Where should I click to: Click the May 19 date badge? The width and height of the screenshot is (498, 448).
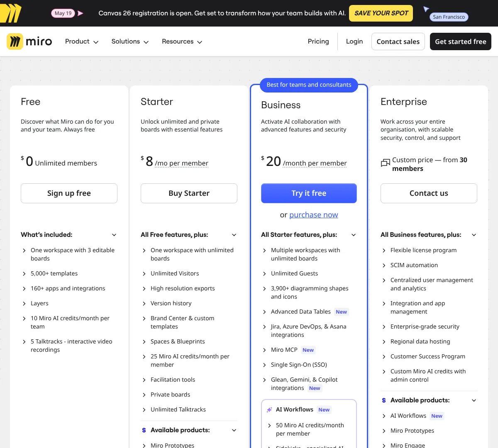click(x=63, y=13)
